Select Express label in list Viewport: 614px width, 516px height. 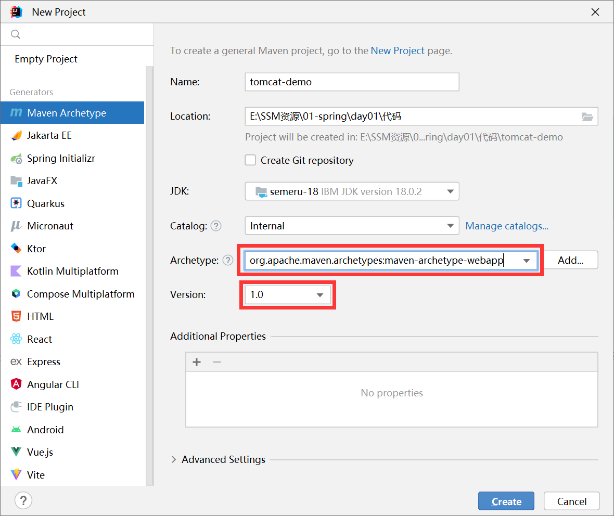pyautogui.click(x=44, y=362)
